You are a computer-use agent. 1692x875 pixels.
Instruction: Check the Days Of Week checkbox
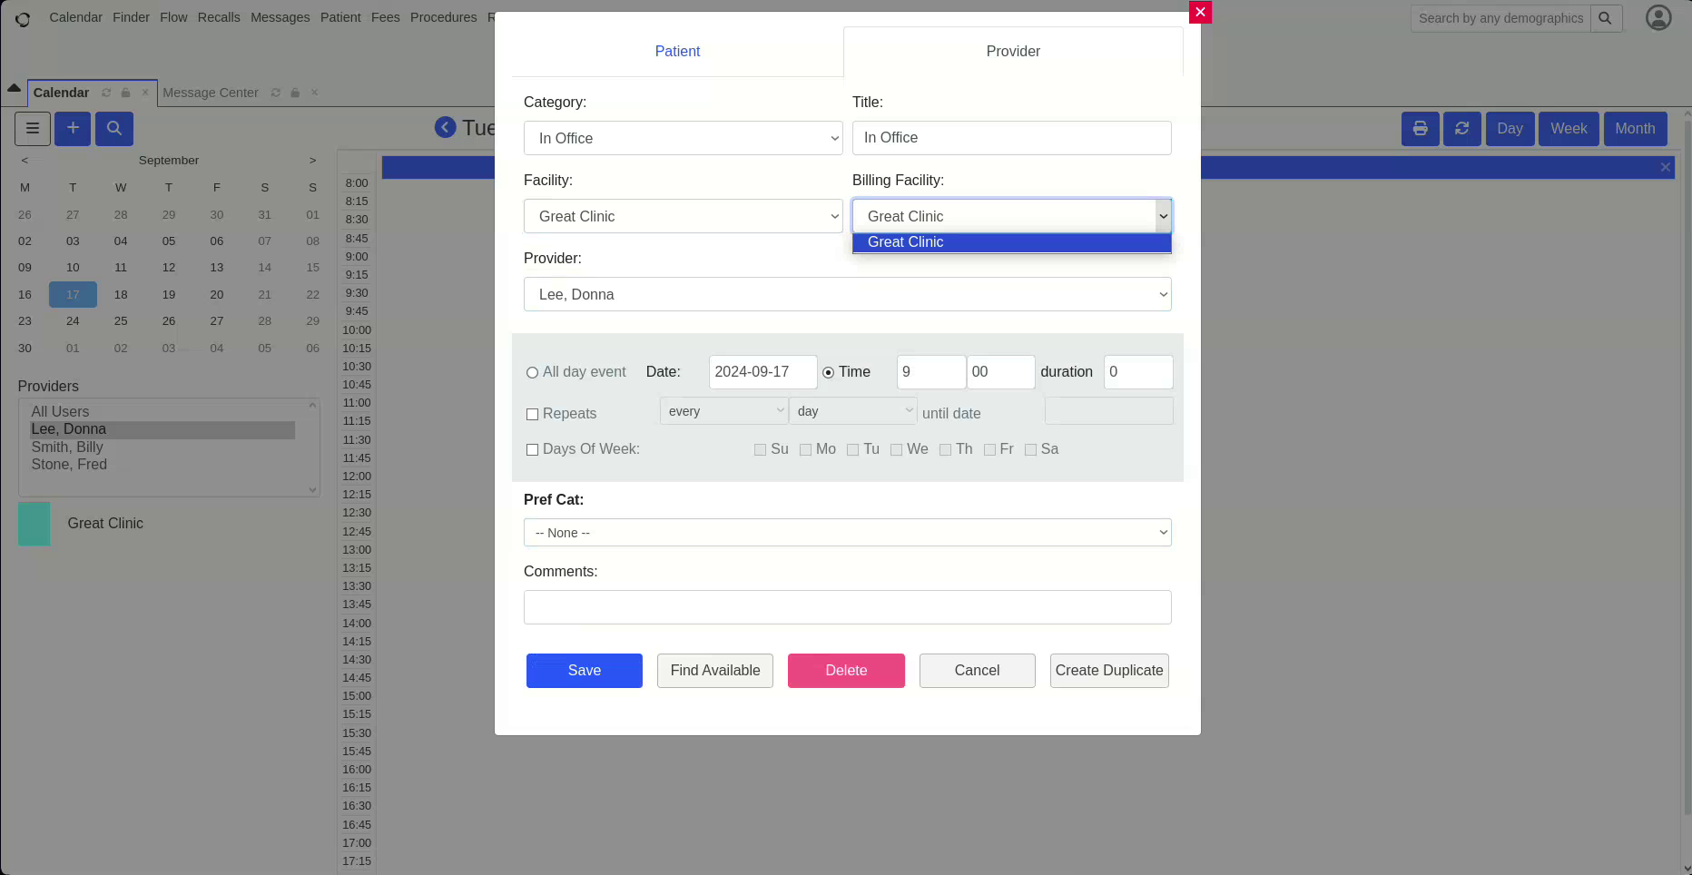click(533, 450)
